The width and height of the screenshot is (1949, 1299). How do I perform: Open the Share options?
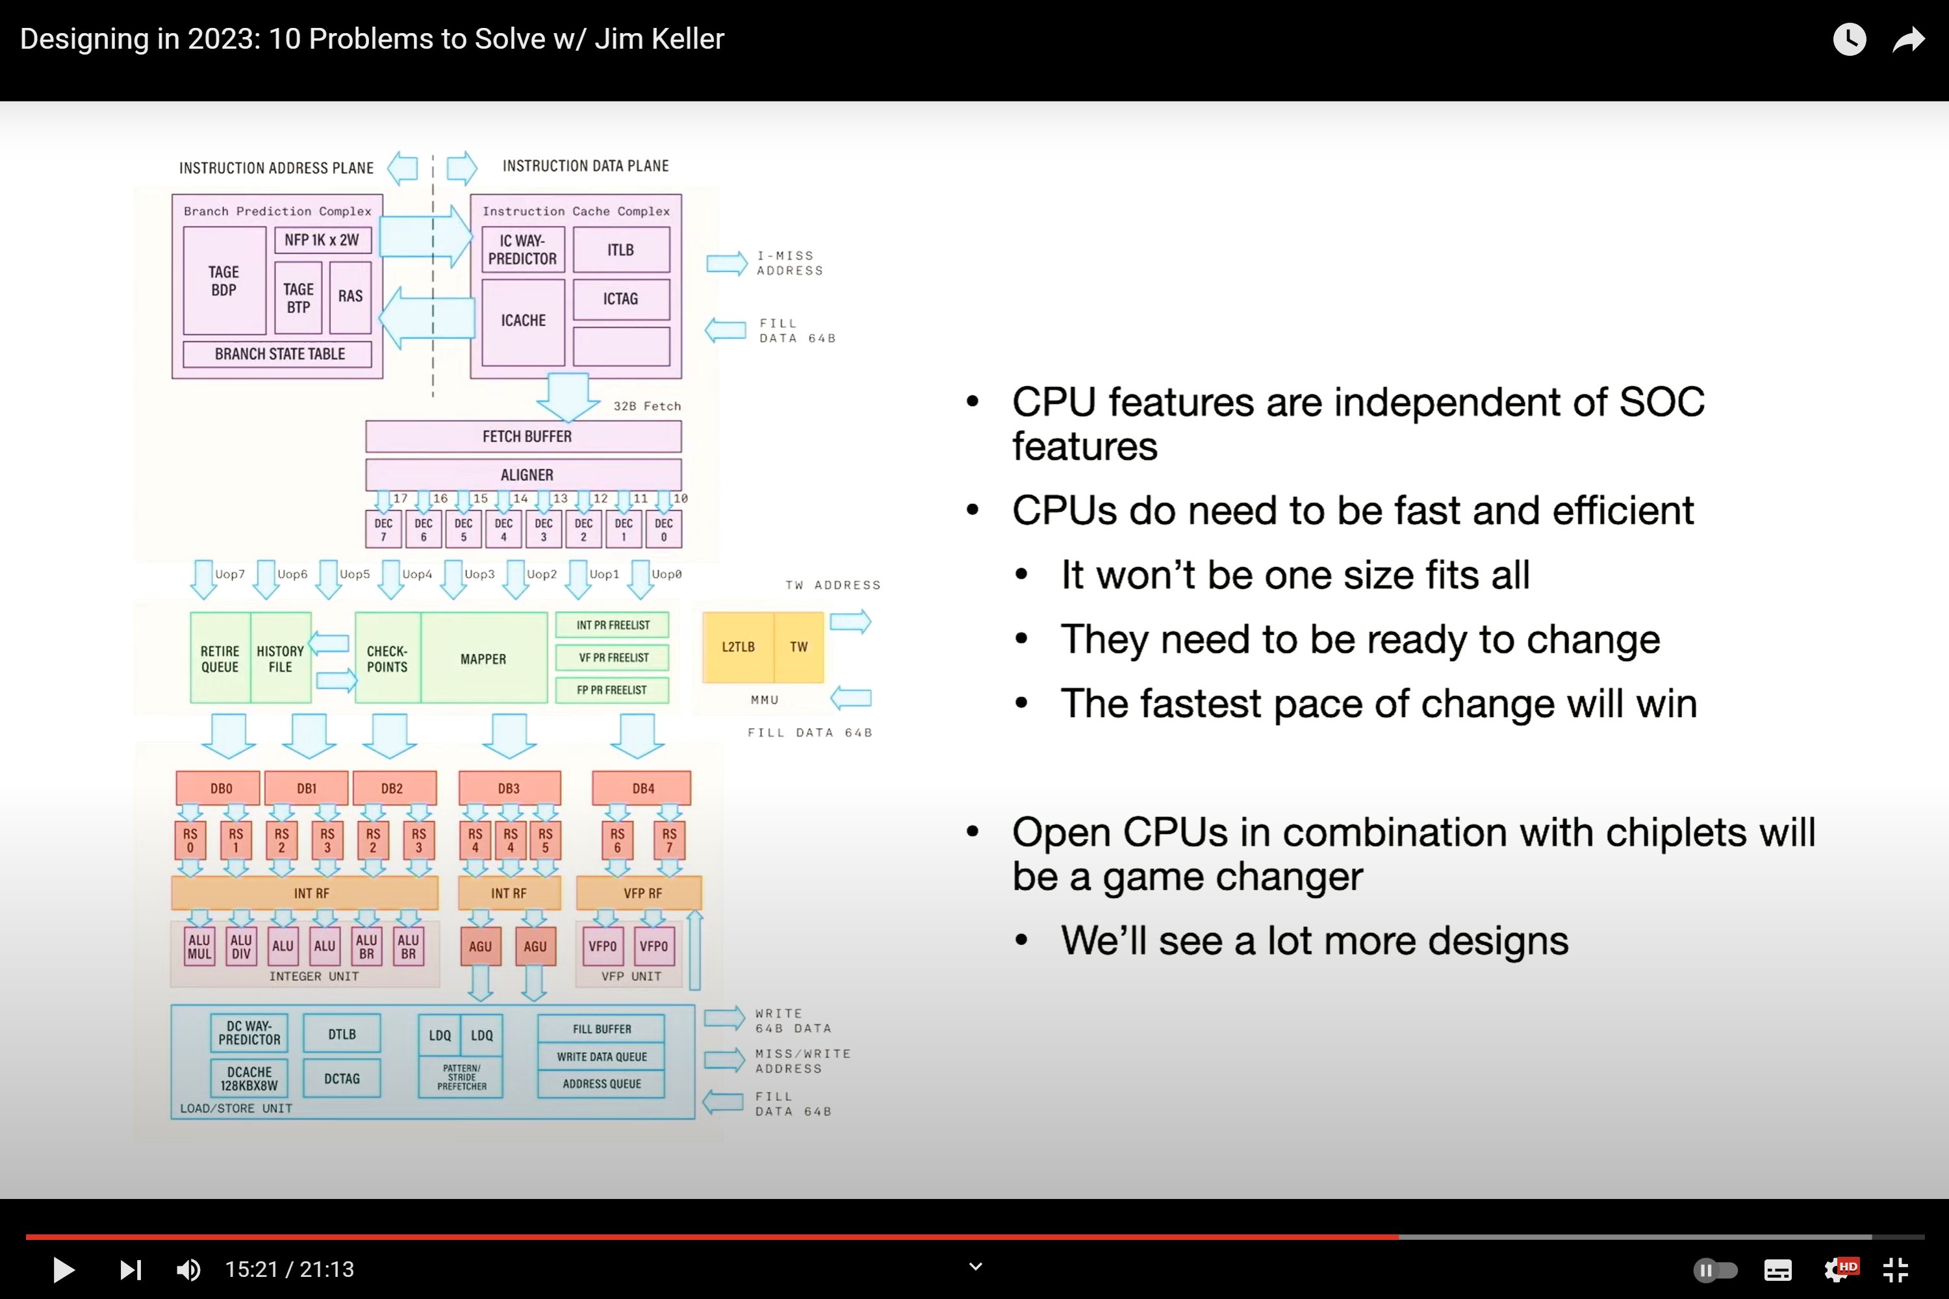point(1909,38)
